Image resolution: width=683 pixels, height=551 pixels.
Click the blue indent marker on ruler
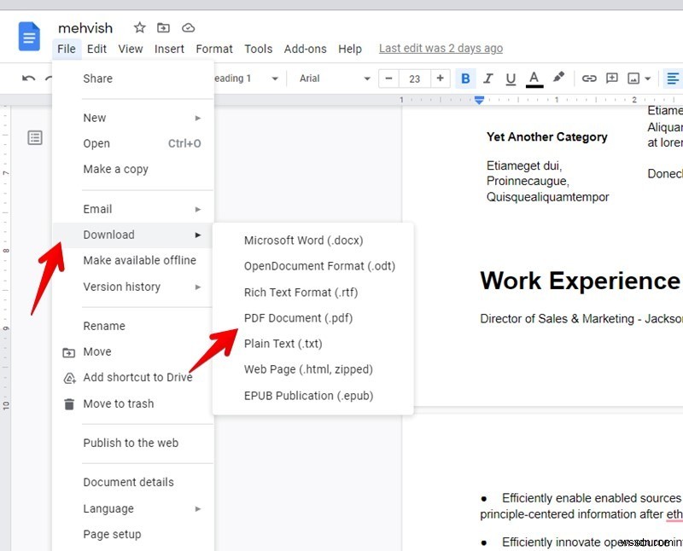point(479,100)
